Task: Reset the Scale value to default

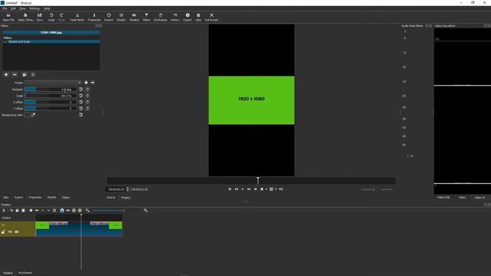Action: click(x=81, y=96)
